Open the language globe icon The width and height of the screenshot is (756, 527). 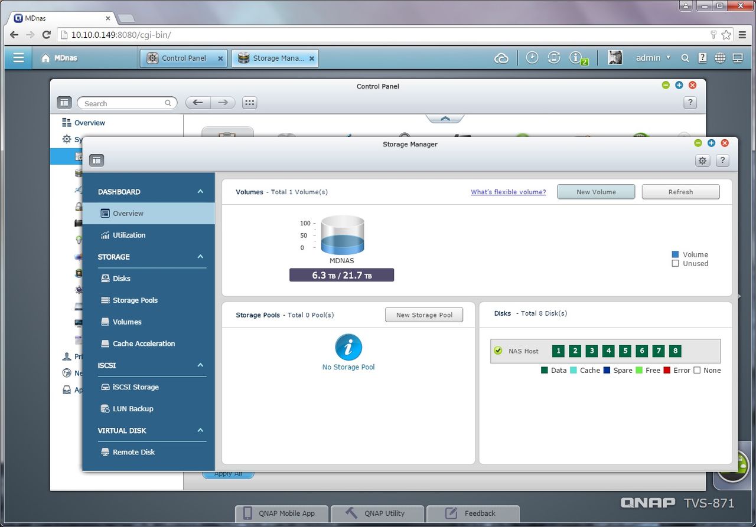pos(720,58)
